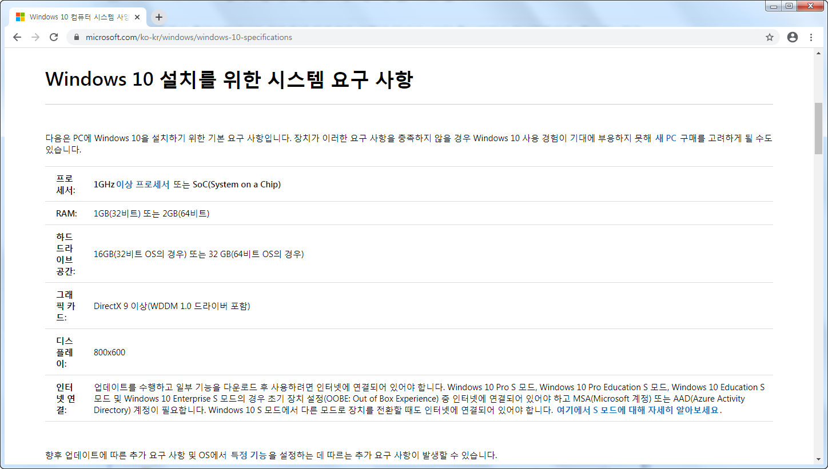The height and width of the screenshot is (469, 828).
Task: Open the 이상 프로세서 link
Action: tap(143, 185)
